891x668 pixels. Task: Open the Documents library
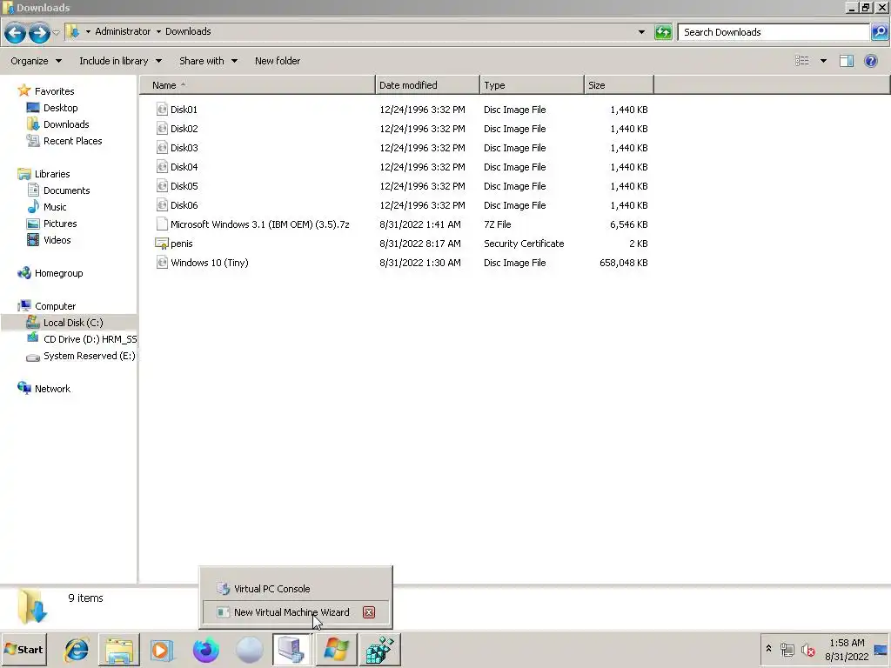66,190
